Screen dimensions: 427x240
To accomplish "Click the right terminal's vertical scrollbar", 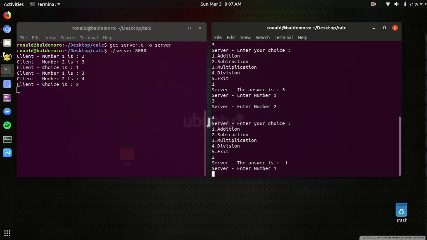I will [399, 146].
